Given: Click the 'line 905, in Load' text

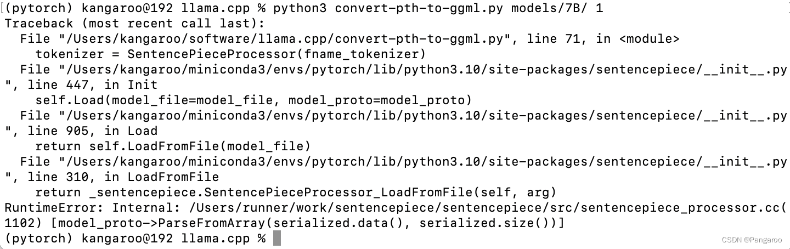Looking at the screenshot, I should tap(92, 131).
